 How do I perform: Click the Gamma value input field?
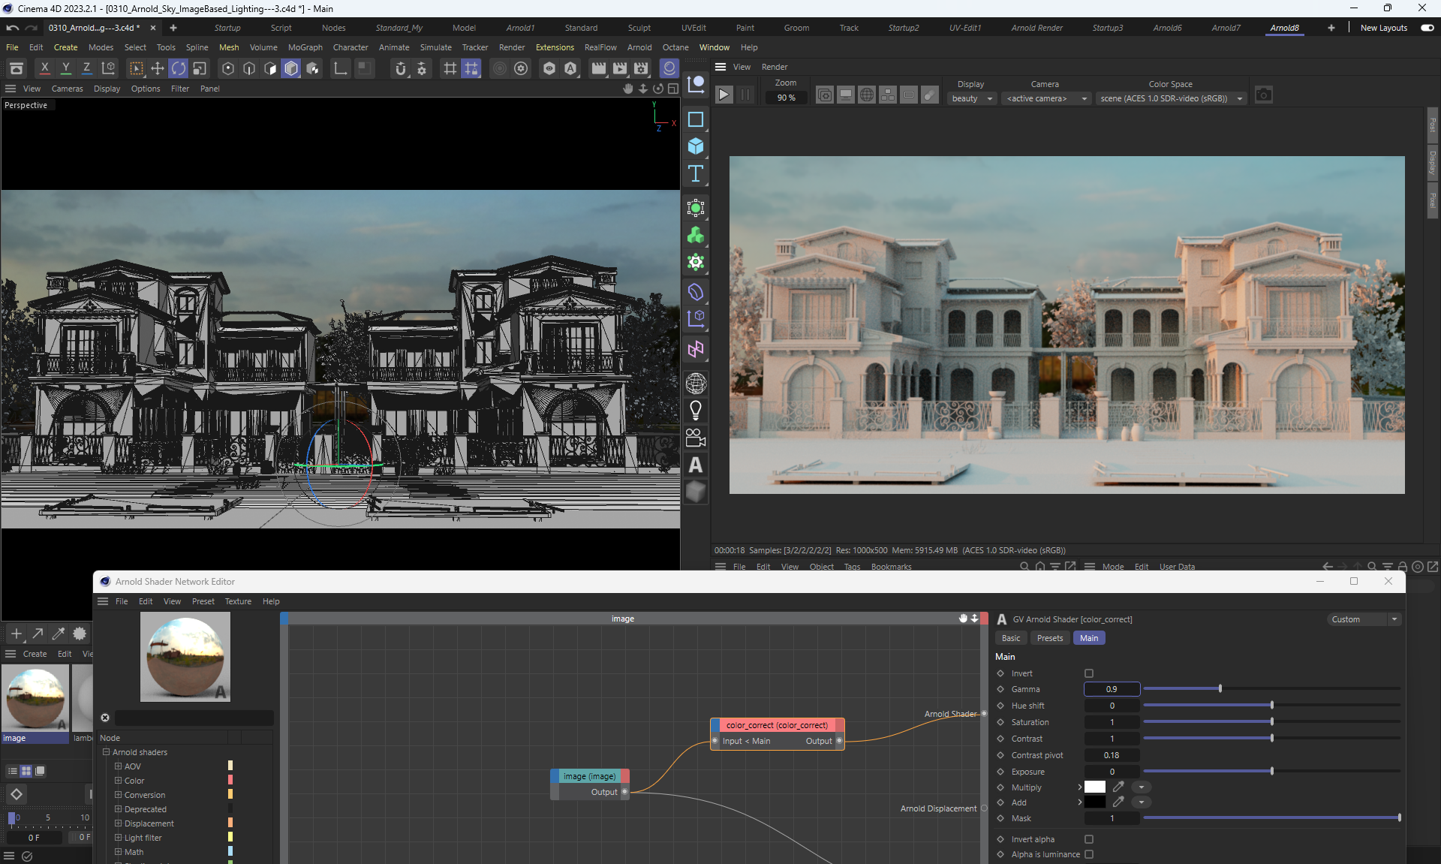click(1112, 689)
